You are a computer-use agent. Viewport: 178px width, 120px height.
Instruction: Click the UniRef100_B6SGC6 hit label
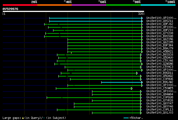[x=160, y=55]
